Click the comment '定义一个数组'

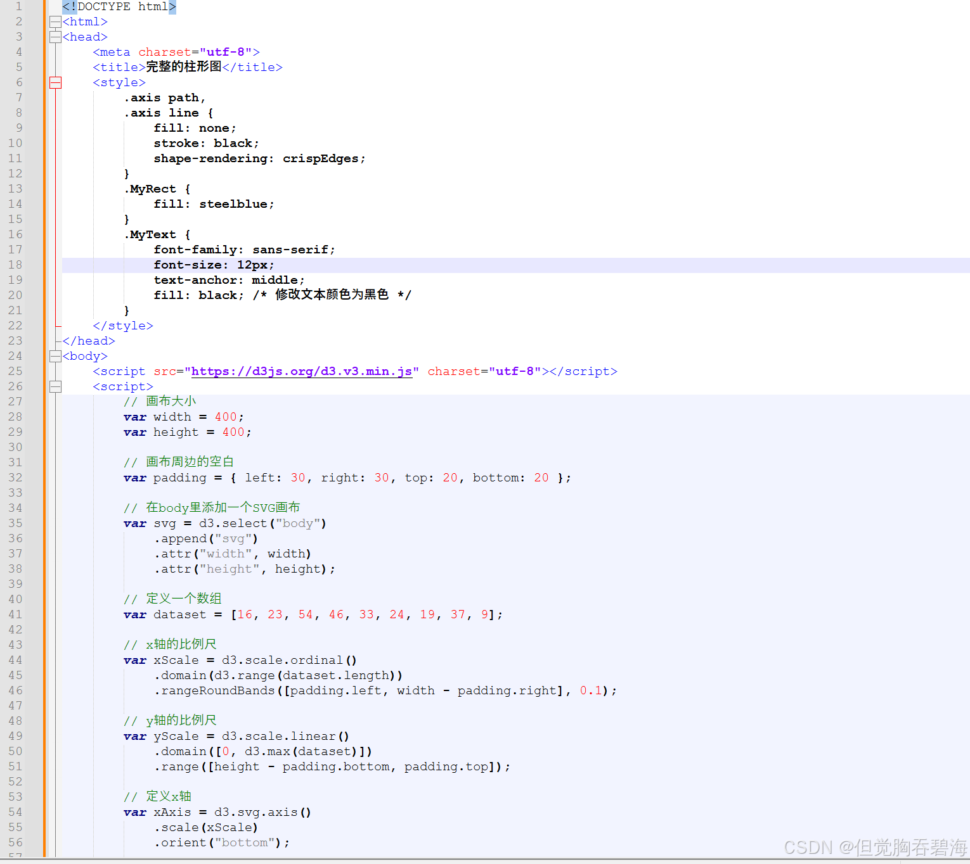(x=183, y=599)
